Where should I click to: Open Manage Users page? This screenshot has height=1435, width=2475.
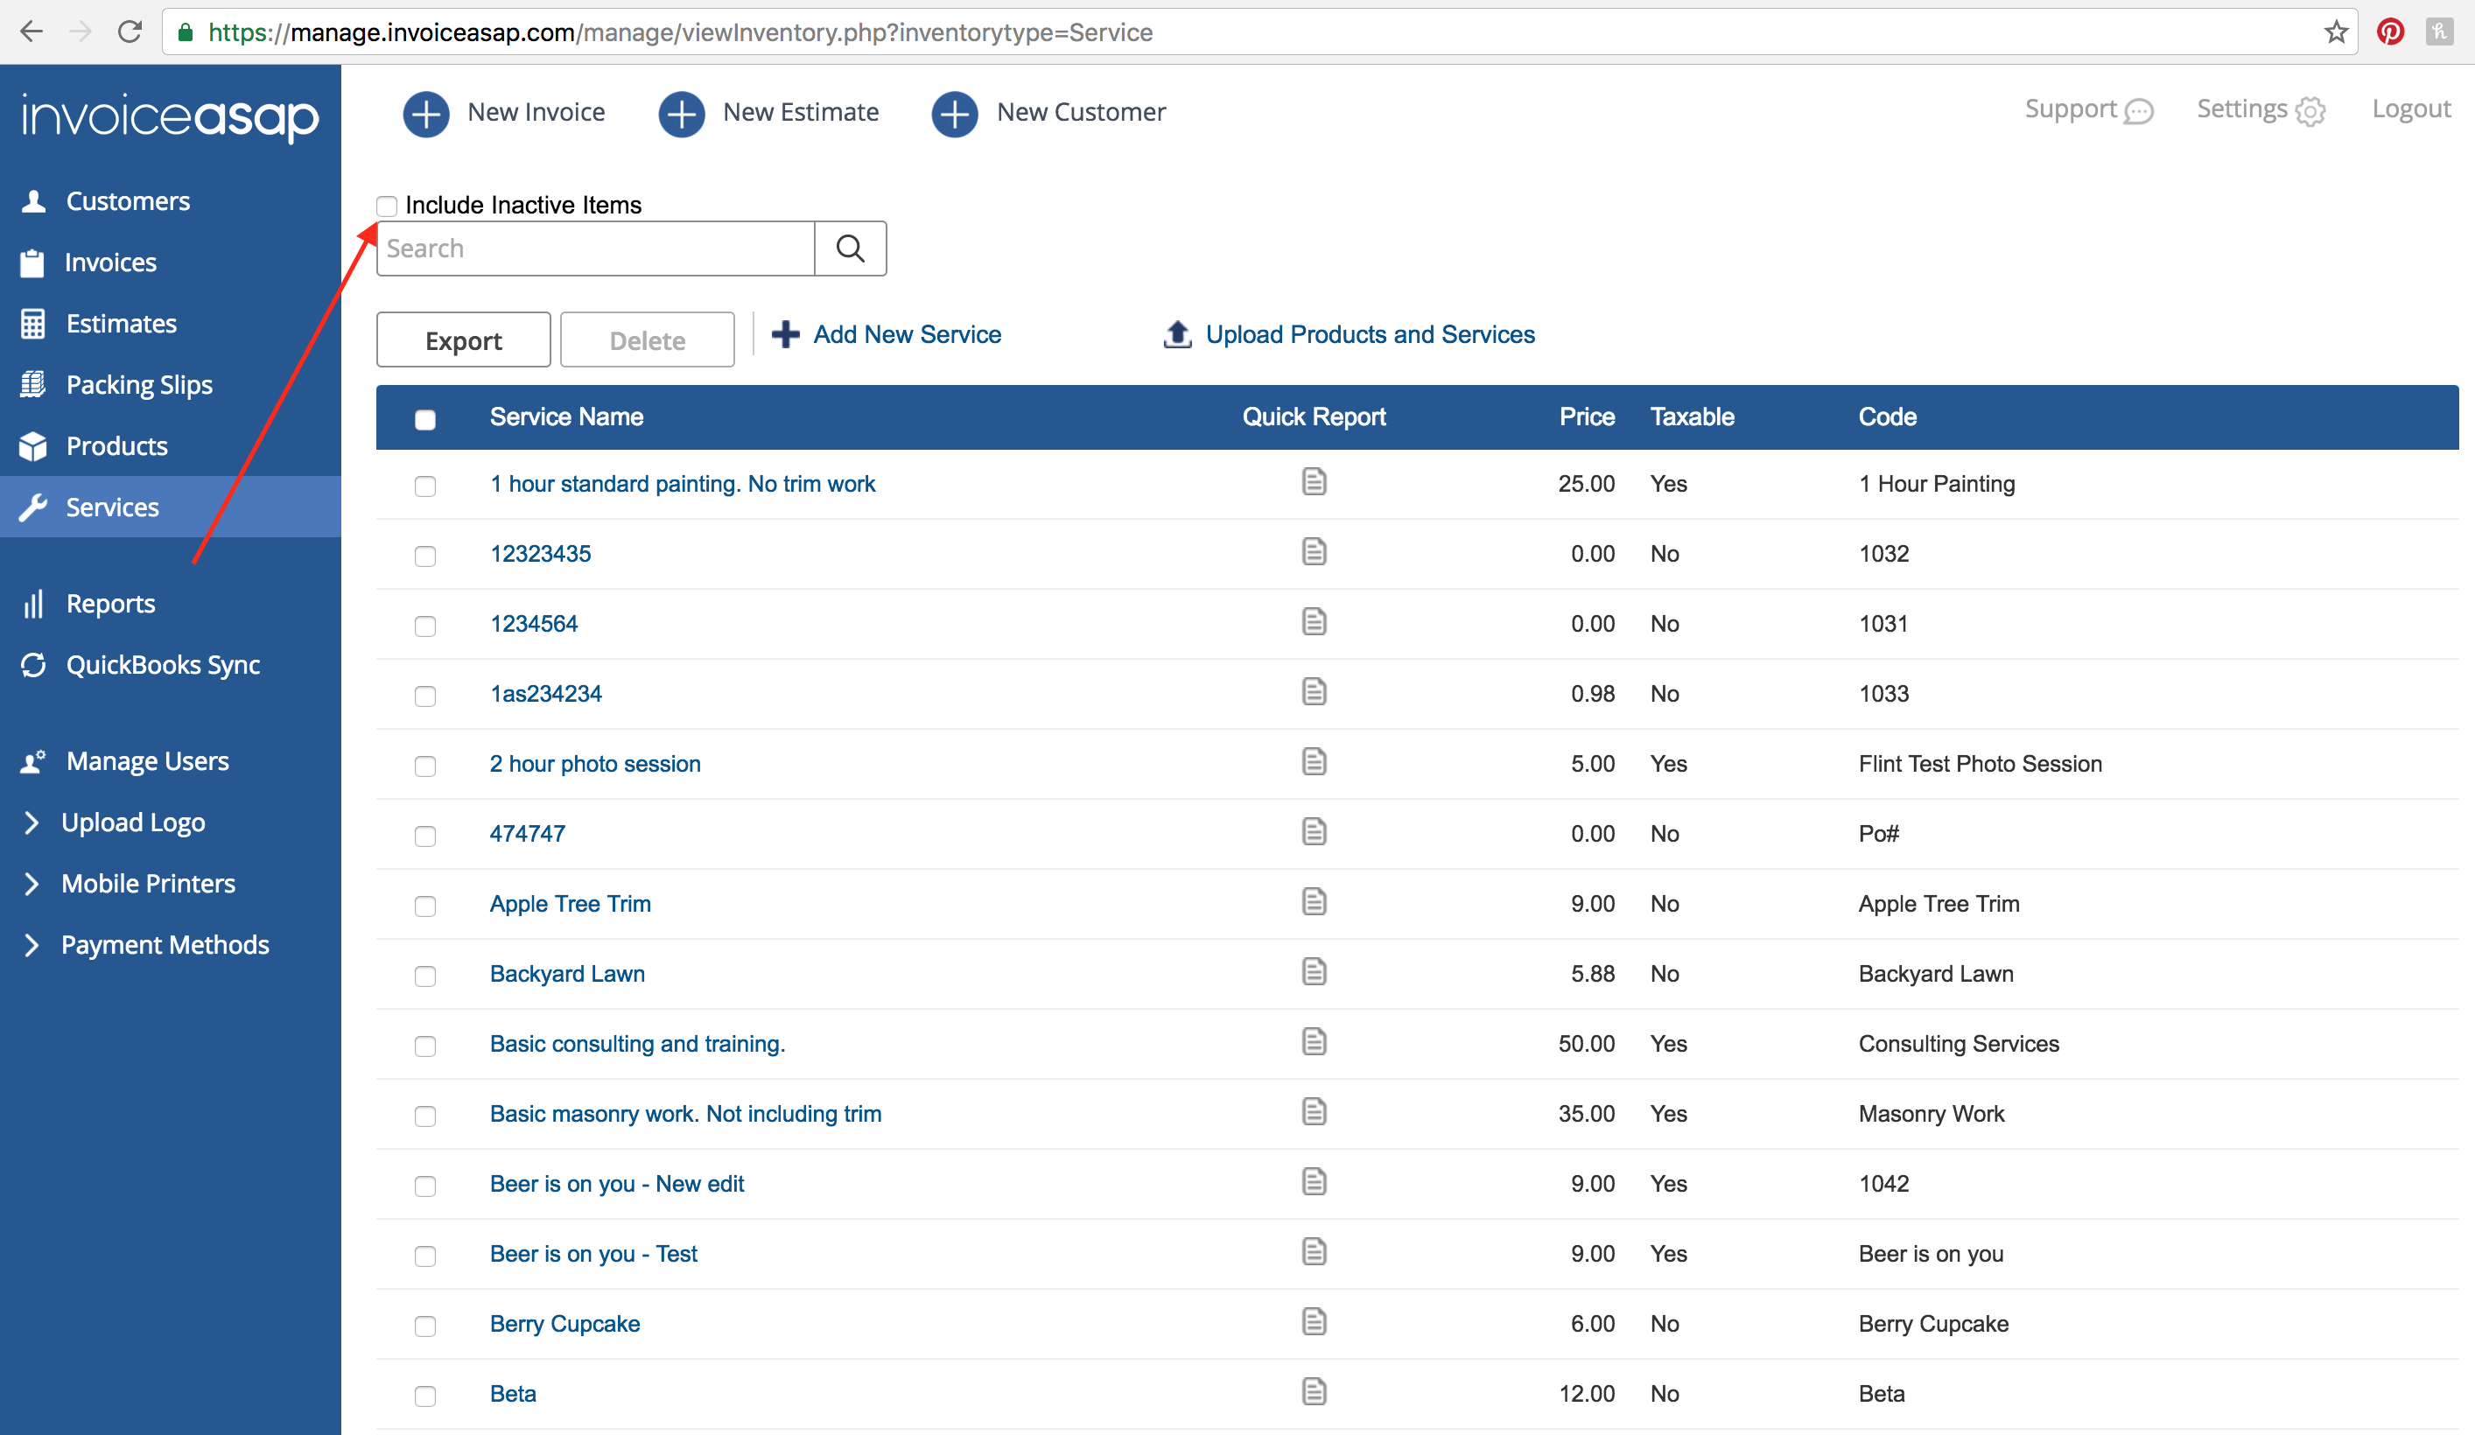[x=147, y=761]
